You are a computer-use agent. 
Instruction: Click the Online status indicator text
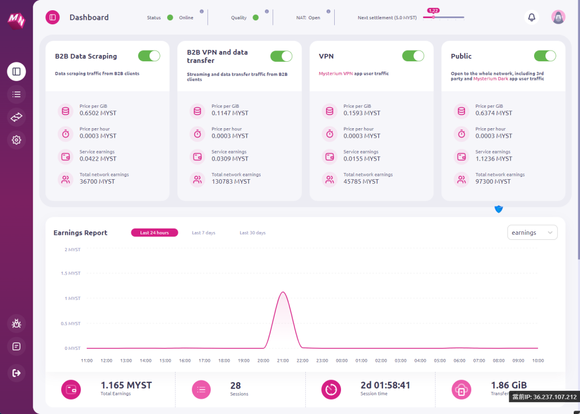[186, 18]
